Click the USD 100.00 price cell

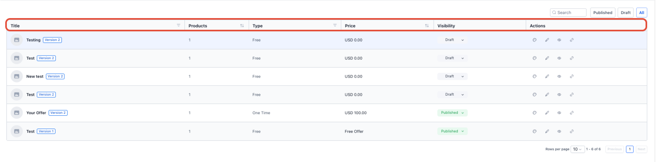[356, 113]
